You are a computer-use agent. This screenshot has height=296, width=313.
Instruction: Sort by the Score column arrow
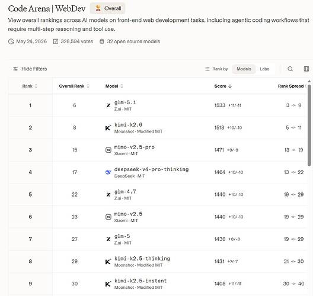pyautogui.click(x=230, y=86)
